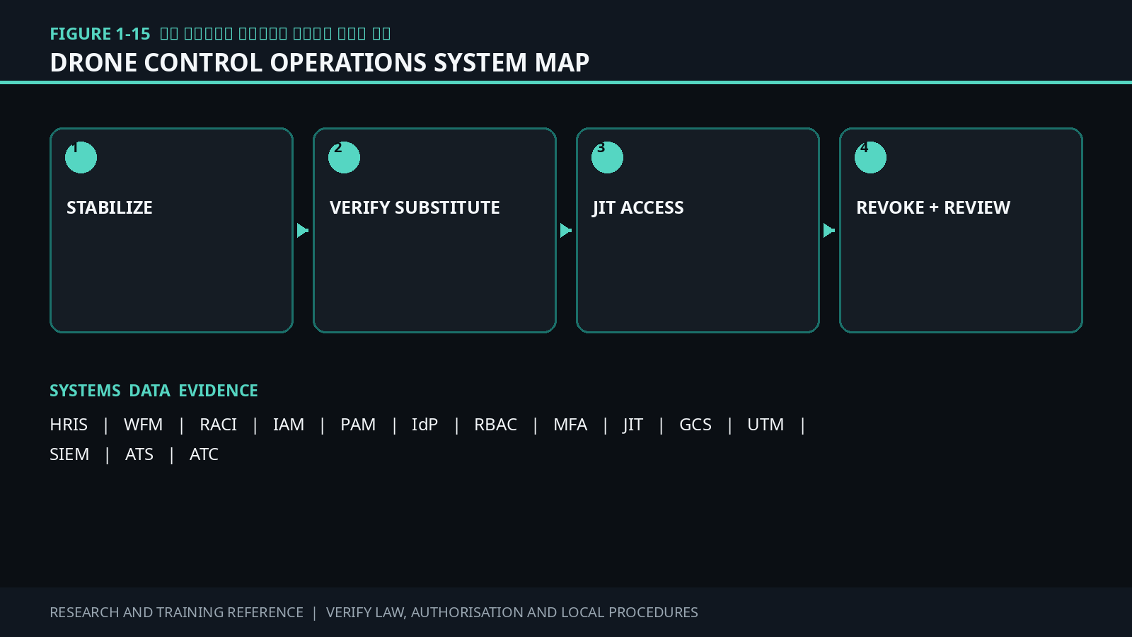Click arrow between Stabilize and Verify Substitute
Screen dimensions: 1132x637
pyautogui.click(x=303, y=230)
